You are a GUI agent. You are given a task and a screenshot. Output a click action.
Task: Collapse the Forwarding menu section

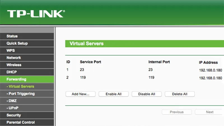tap(27, 79)
